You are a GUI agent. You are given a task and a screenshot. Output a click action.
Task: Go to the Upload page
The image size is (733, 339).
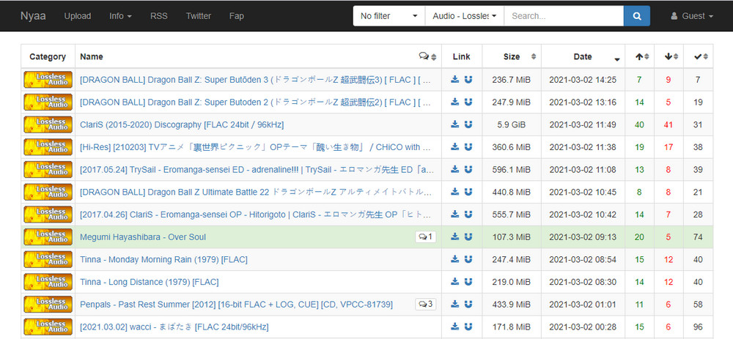point(77,16)
